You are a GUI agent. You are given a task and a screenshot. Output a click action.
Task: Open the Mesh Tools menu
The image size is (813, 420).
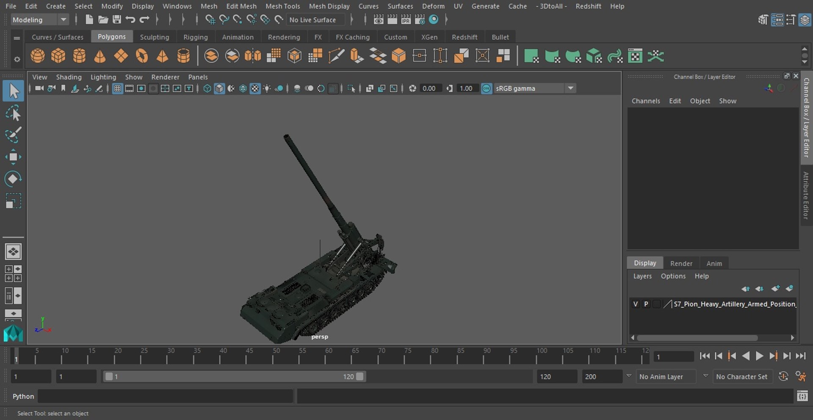[x=282, y=6]
